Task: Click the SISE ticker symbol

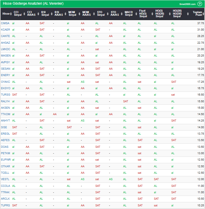Action: point(4,127)
